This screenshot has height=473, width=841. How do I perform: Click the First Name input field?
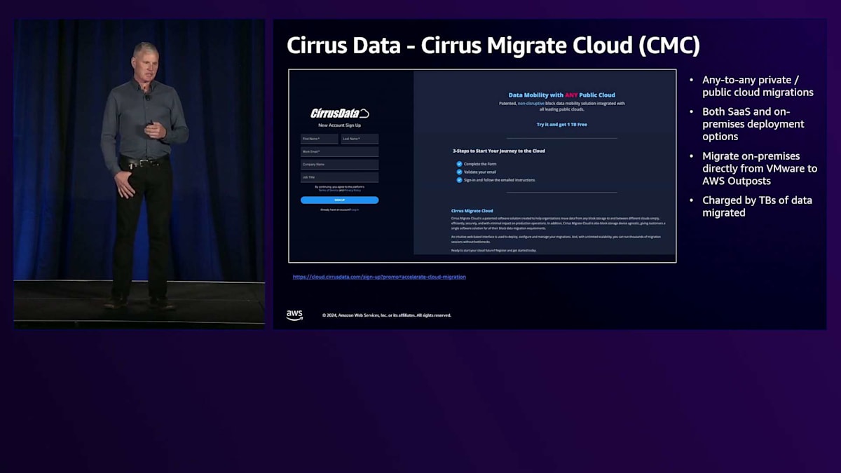click(320, 139)
